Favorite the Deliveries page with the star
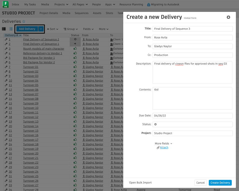 pyautogui.click(x=24, y=21)
